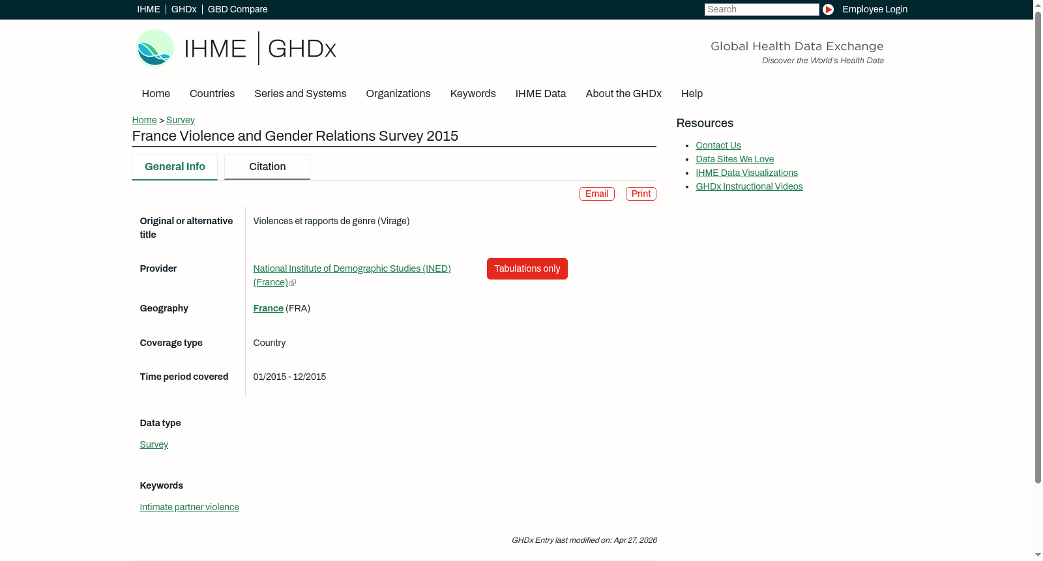Click the Home breadcrumb link

144,120
